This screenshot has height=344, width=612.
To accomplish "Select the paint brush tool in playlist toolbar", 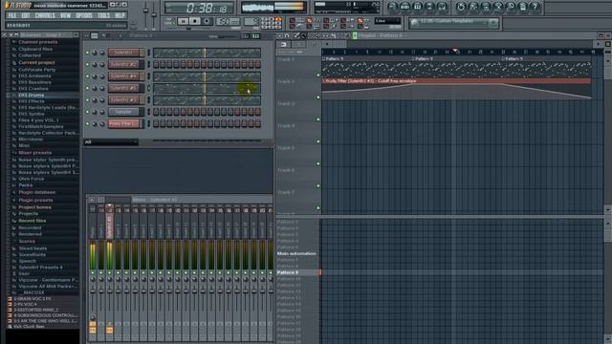I will (x=304, y=36).
